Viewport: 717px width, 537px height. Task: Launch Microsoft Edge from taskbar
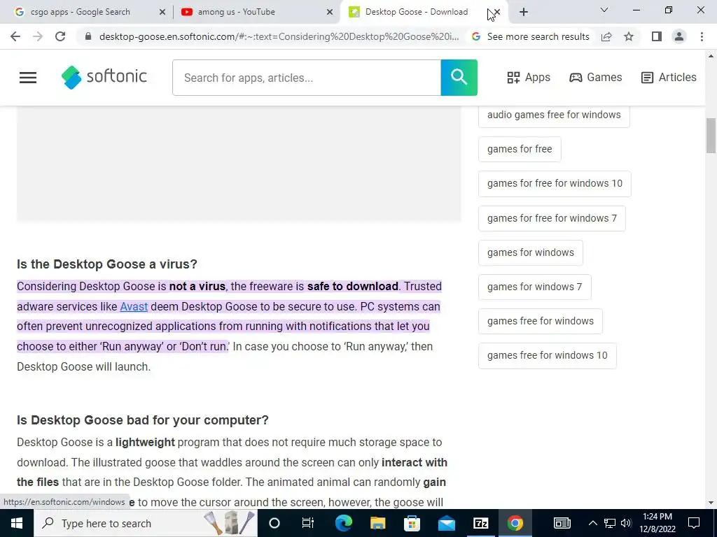(343, 523)
